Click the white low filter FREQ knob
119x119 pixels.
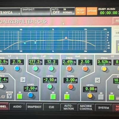coord(1,86)
